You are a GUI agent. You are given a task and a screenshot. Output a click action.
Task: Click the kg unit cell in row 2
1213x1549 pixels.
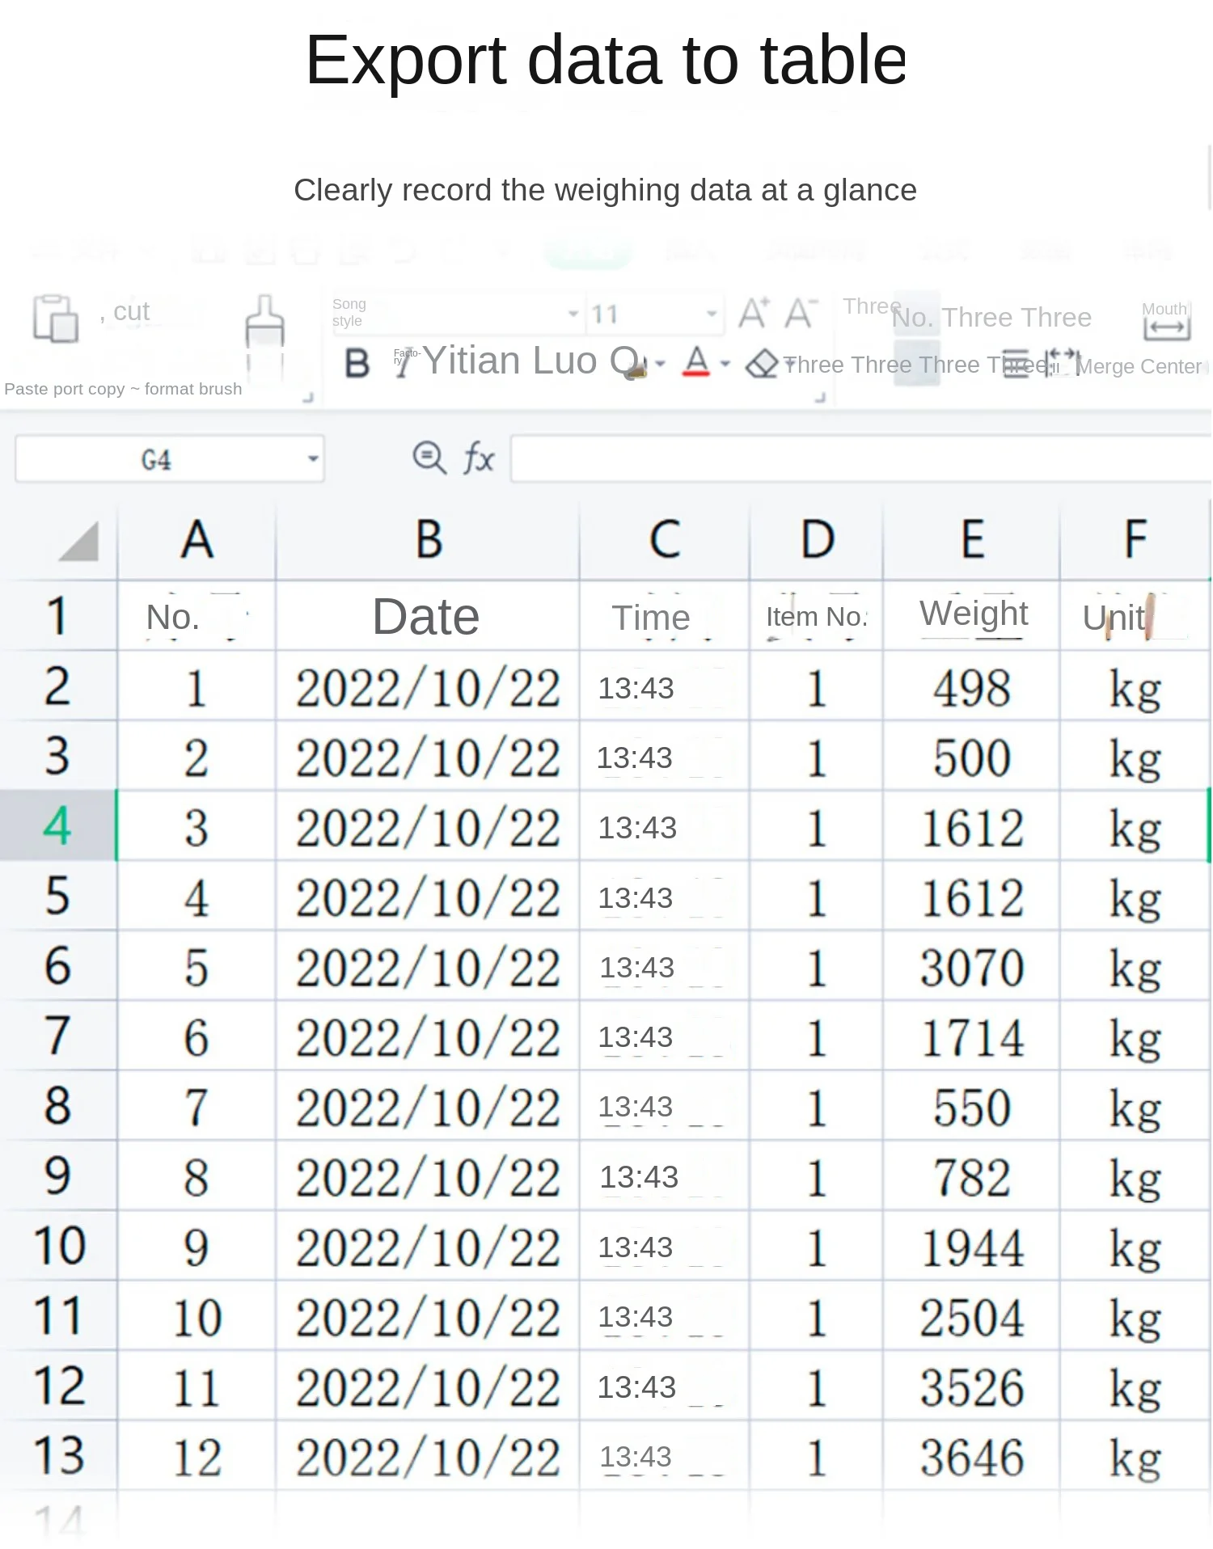[1135, 686]
